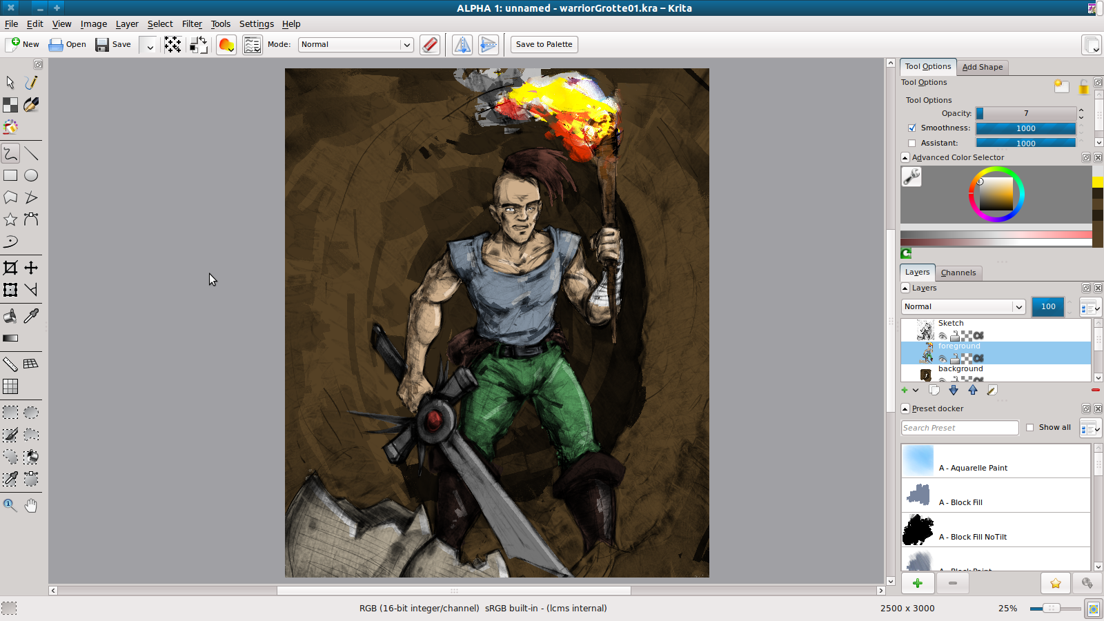Screen dimensions: 1104x621
Task: Select the freehand brush tool
Action: (10, 153)
